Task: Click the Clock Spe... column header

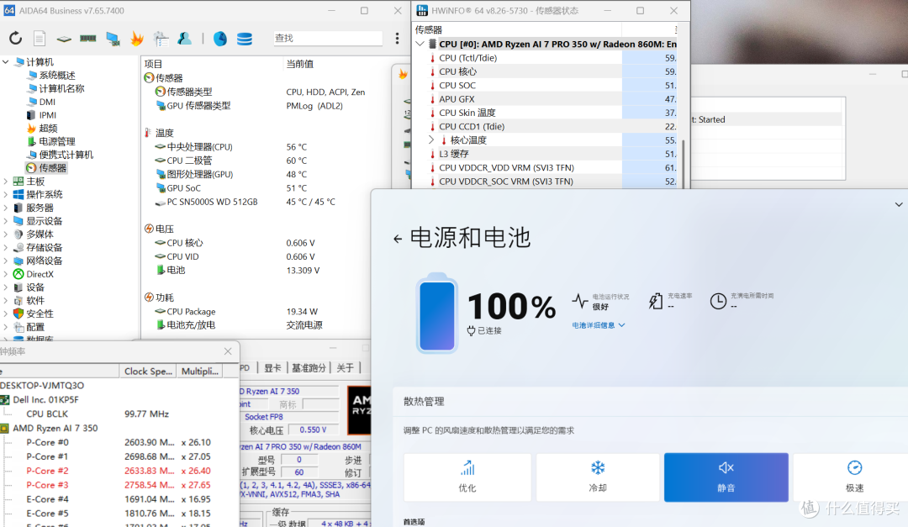Action: click(x=148, y=372)
